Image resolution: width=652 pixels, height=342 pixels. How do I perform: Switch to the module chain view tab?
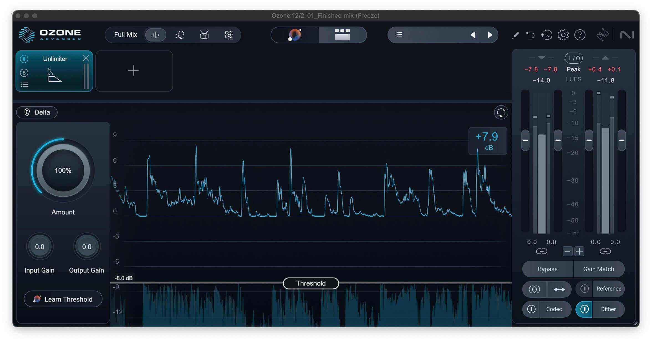(x=342, y=35)
